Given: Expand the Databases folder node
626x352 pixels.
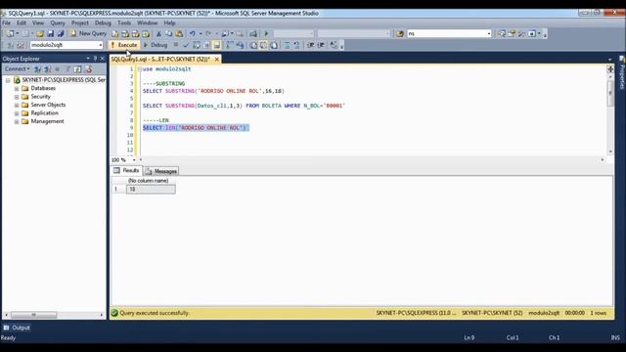Looking at the screenshot, I should click(x=17, y=88).
